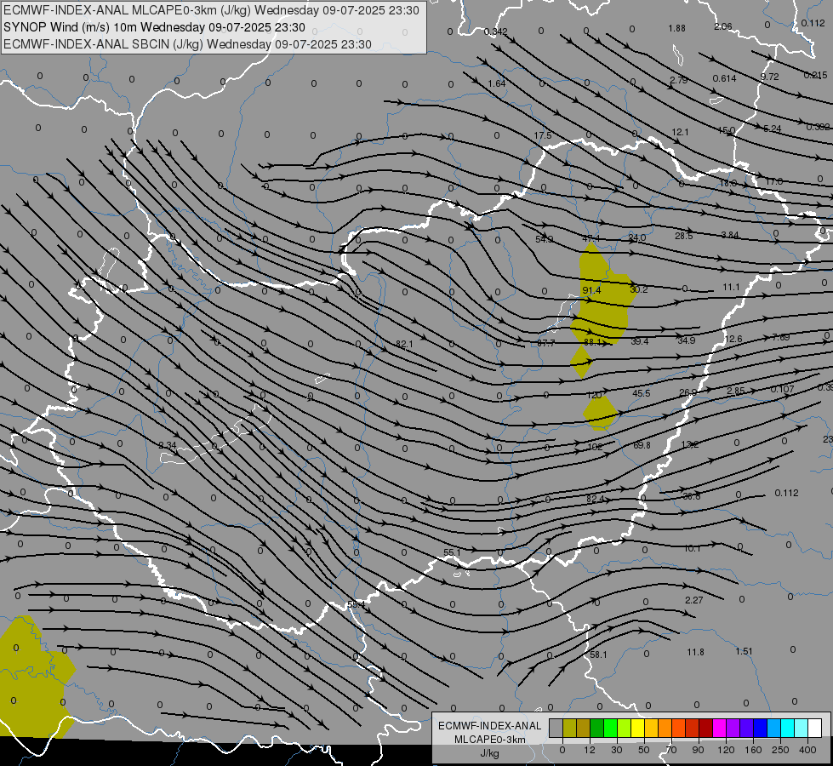Click the J/kg unit label in legend

coord(489,753)
